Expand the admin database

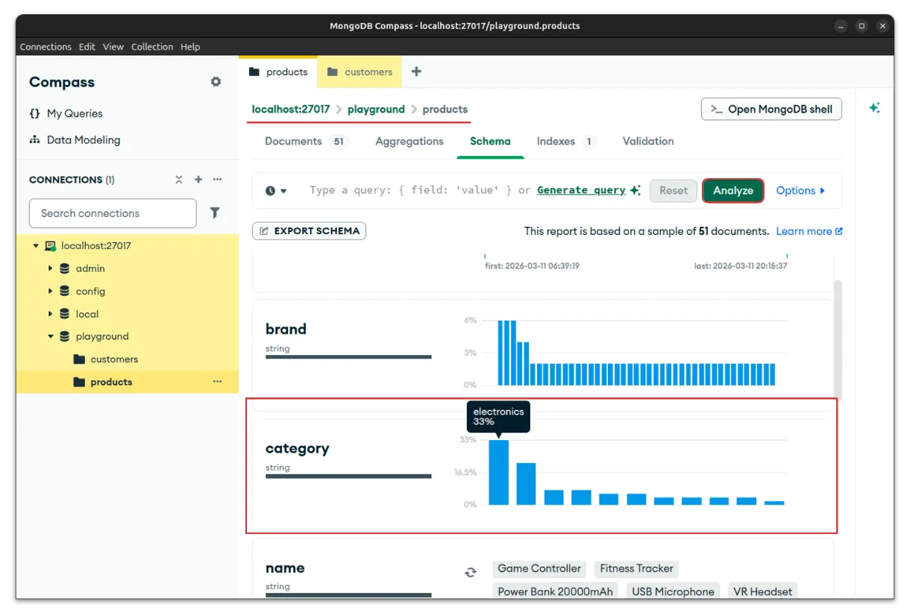pos(51,268)
